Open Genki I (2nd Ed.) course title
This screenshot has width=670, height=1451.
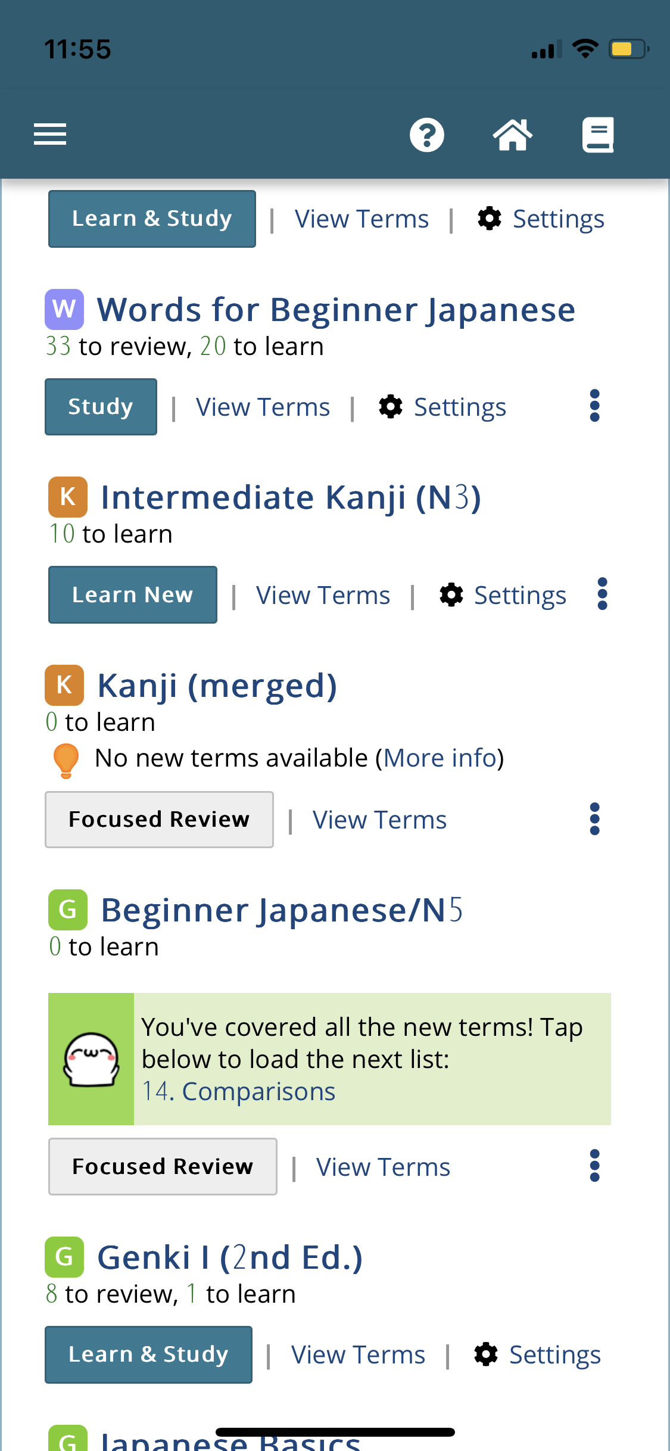click(230, 1257)
